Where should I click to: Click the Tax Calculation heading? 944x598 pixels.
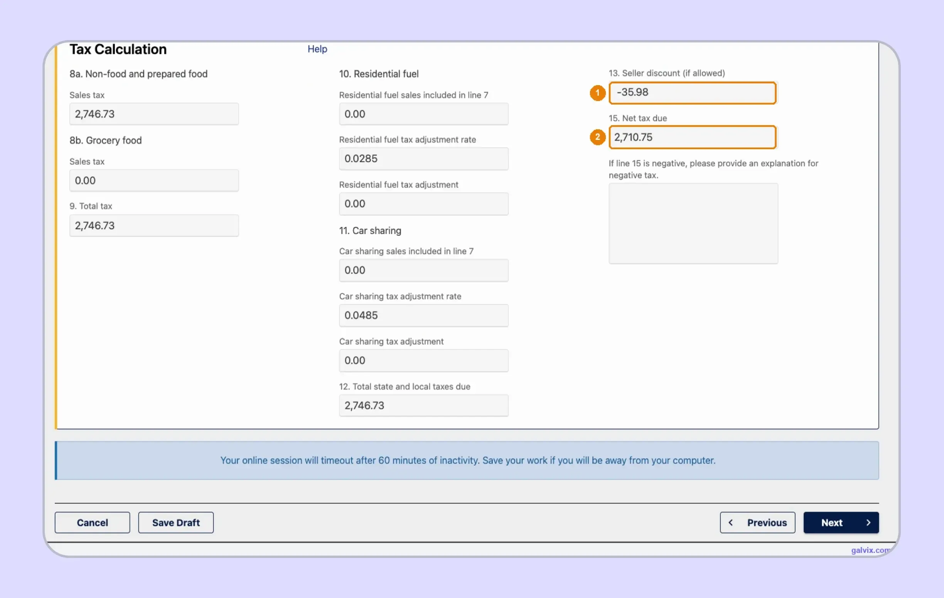point(118,49)
